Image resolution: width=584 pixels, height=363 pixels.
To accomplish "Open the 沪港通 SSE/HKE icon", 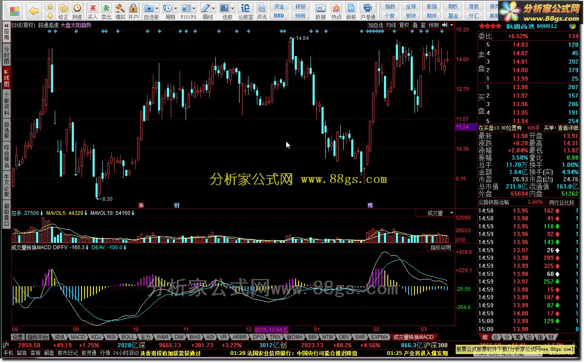I will 367,11.
